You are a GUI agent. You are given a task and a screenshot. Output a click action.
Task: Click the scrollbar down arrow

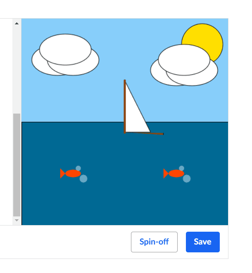(x=17, y=220)
